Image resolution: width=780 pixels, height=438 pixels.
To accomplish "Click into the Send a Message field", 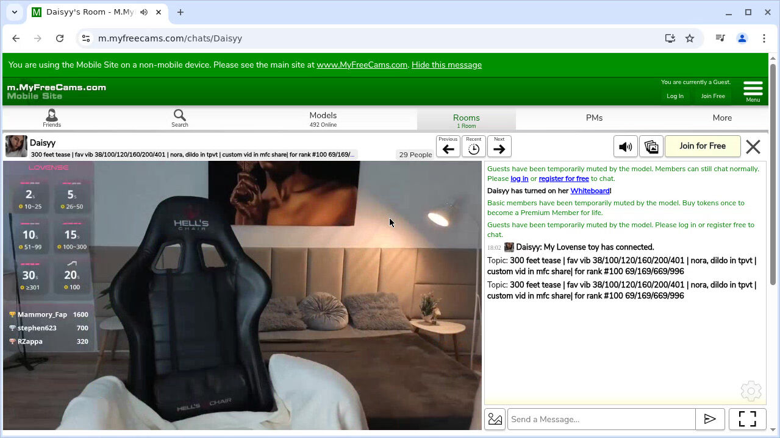I will pos(601,419).
